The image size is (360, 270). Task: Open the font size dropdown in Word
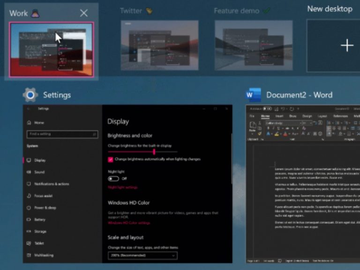tap(311, 123)
